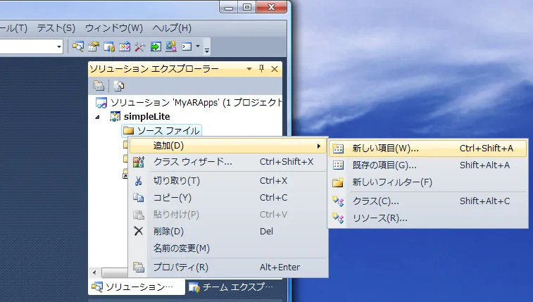Viewport: 533px width, 302px height.
Task: Choose コピー(Y) from context menu
Action: (x=228, y=198)
